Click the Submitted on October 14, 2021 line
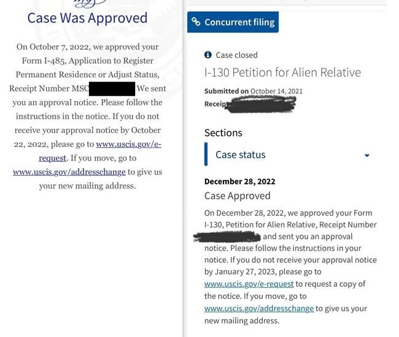Viewport: 399px width, 337px height. pyautogui.click(x=253, y=91)
